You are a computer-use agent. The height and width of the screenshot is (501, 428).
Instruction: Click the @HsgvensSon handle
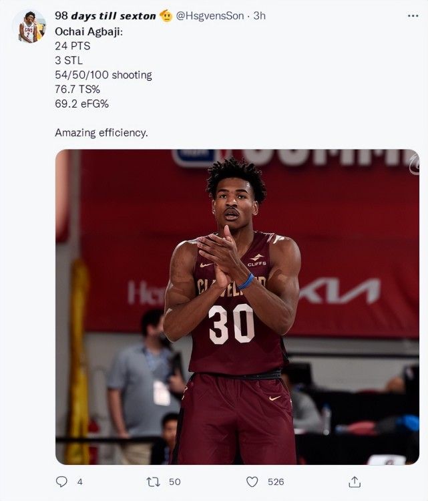[x=210, y=16]
